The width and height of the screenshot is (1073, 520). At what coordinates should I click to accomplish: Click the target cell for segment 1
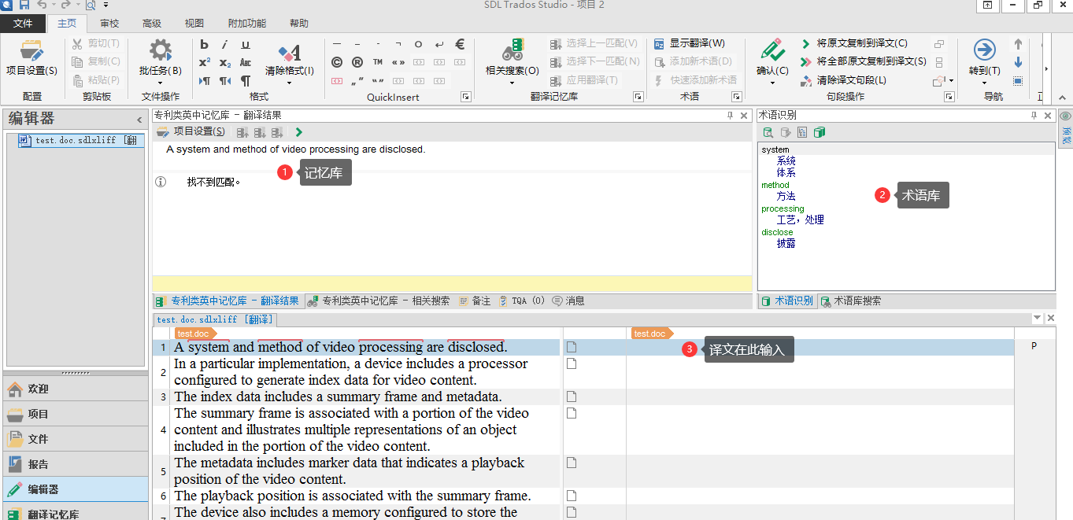coord(819,347)
